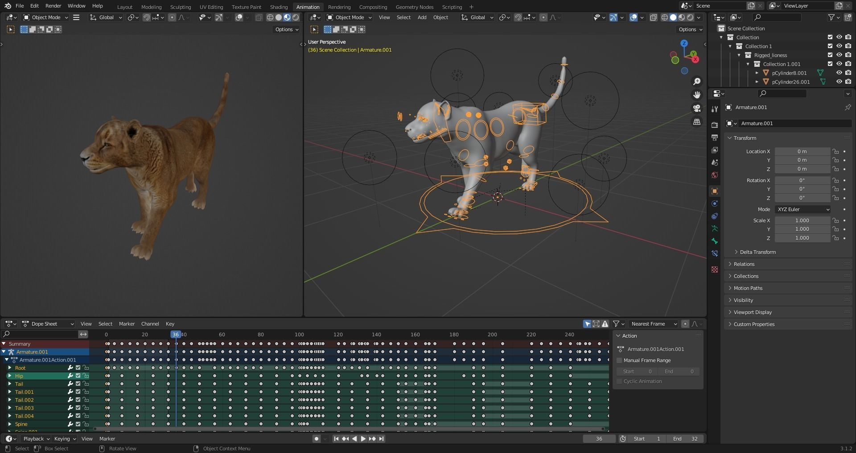
Task: Expand pCylinder26.001 in the outliner
Action: pyautogui.click(x=757, y=82)
